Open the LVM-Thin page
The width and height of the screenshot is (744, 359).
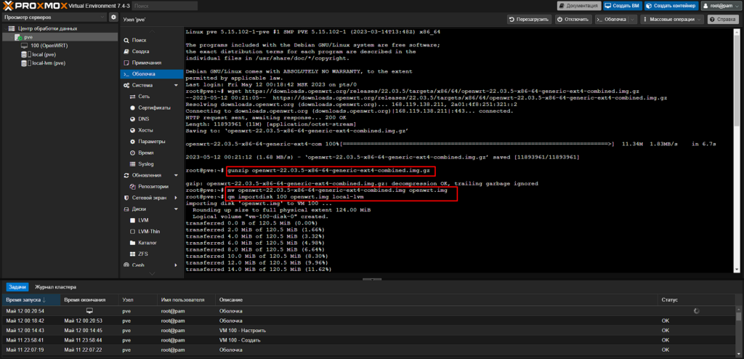pos(149,231)
